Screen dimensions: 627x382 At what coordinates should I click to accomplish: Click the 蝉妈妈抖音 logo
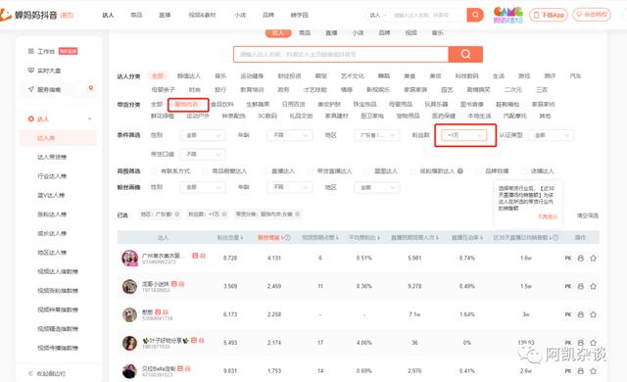(37, 16)
